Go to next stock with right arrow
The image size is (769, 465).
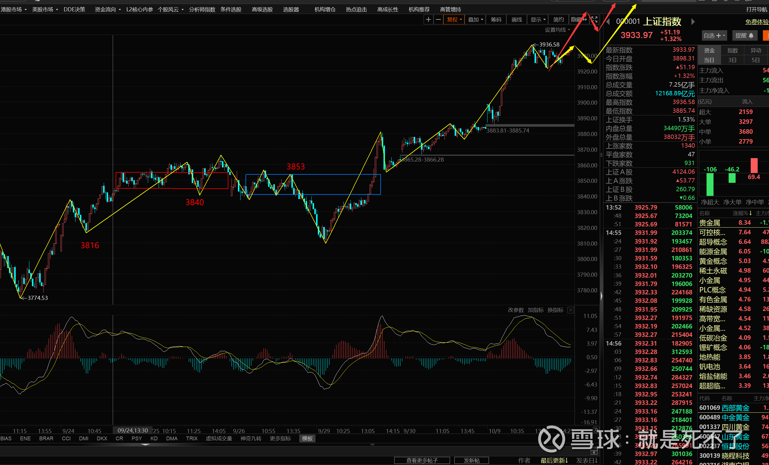coord(693,22)
